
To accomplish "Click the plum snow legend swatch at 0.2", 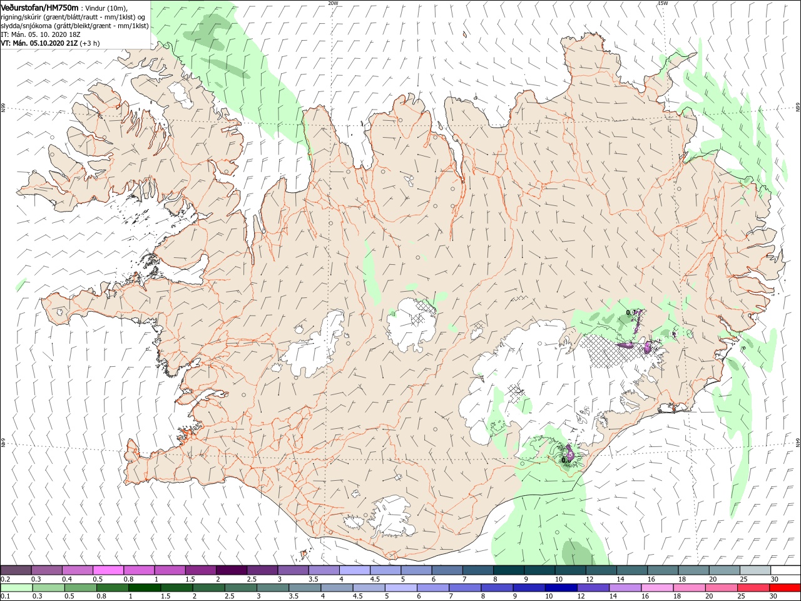I will coord(16,570).
